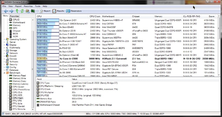Open the Results toolbar button
The image size is (222, 117).
click(58, 11)
